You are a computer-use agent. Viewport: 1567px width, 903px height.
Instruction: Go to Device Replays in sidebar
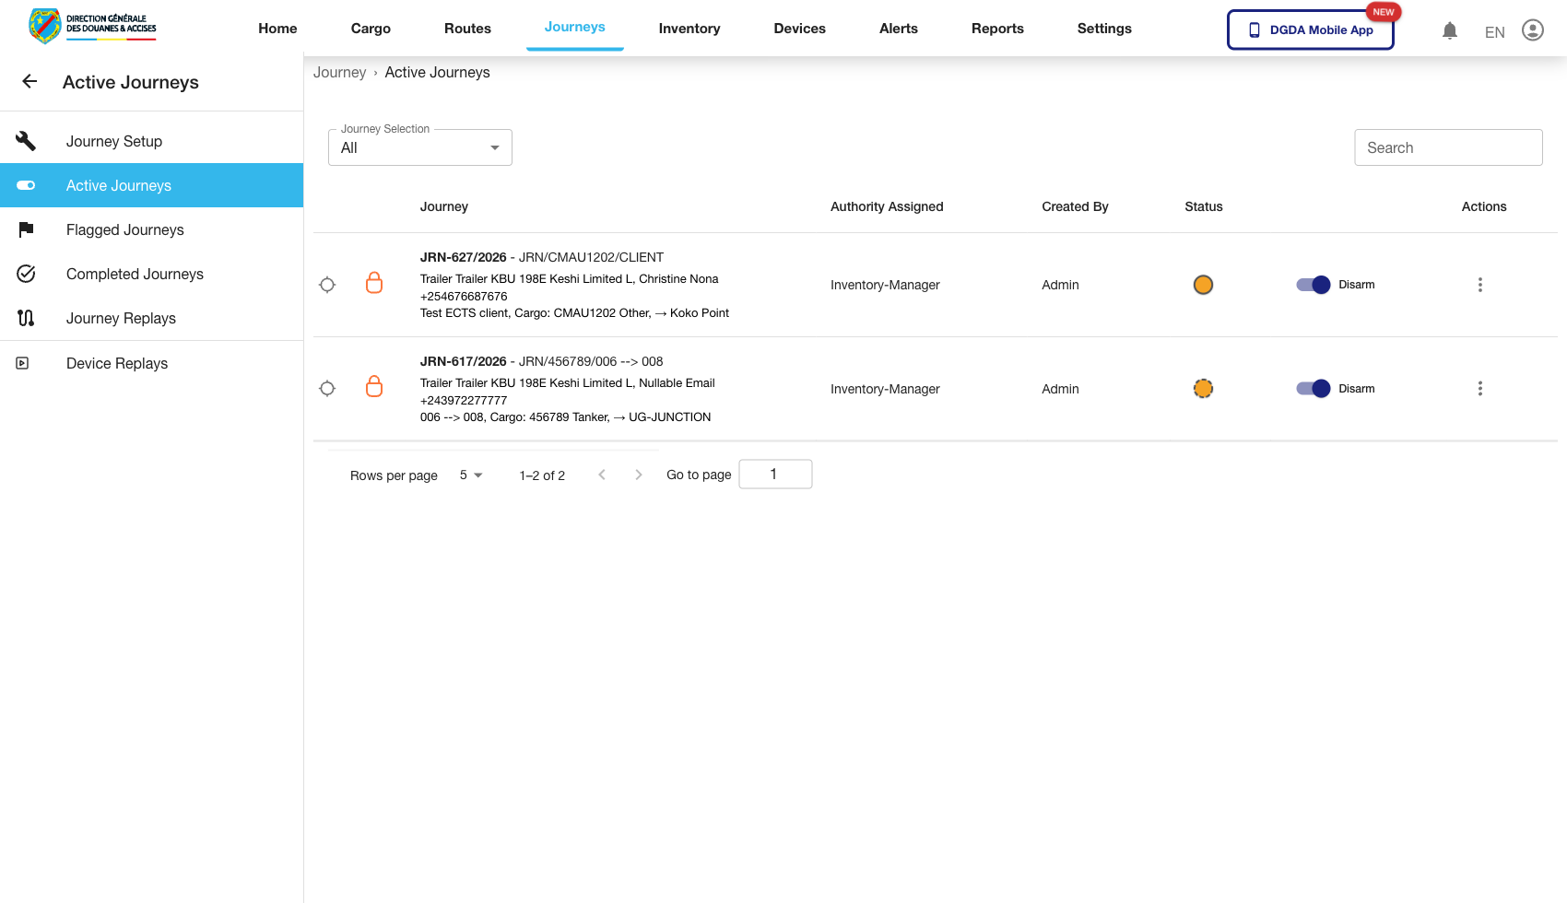click(x=117, y=364)
